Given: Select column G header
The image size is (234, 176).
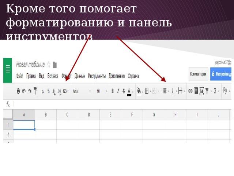Looking at the screenshot, I should (154, 115).
